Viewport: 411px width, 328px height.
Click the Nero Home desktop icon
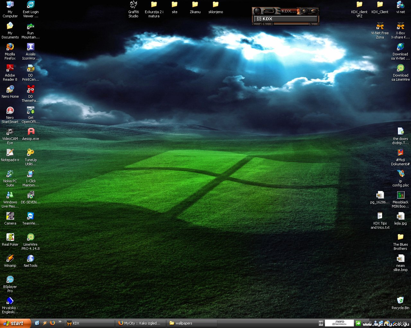coord(10,92)
